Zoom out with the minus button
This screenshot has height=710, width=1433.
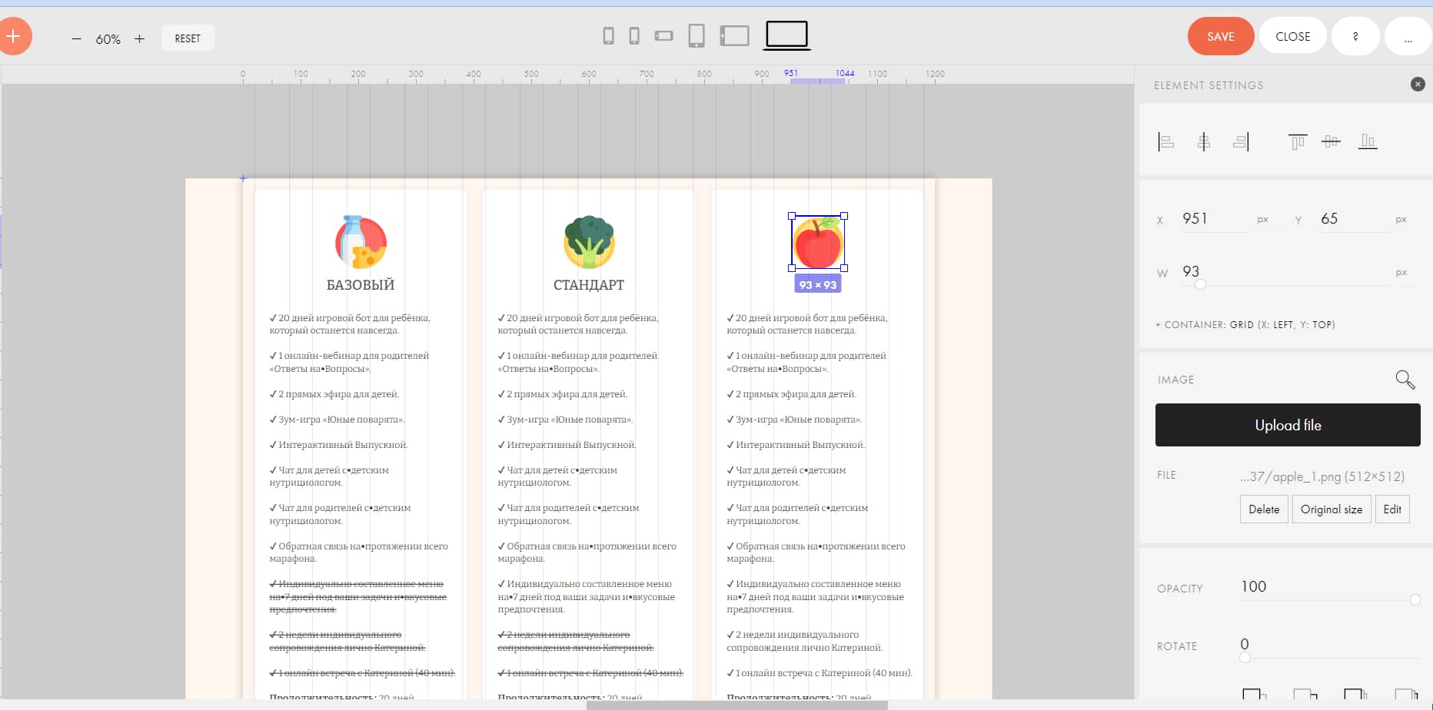click(76, 38)
